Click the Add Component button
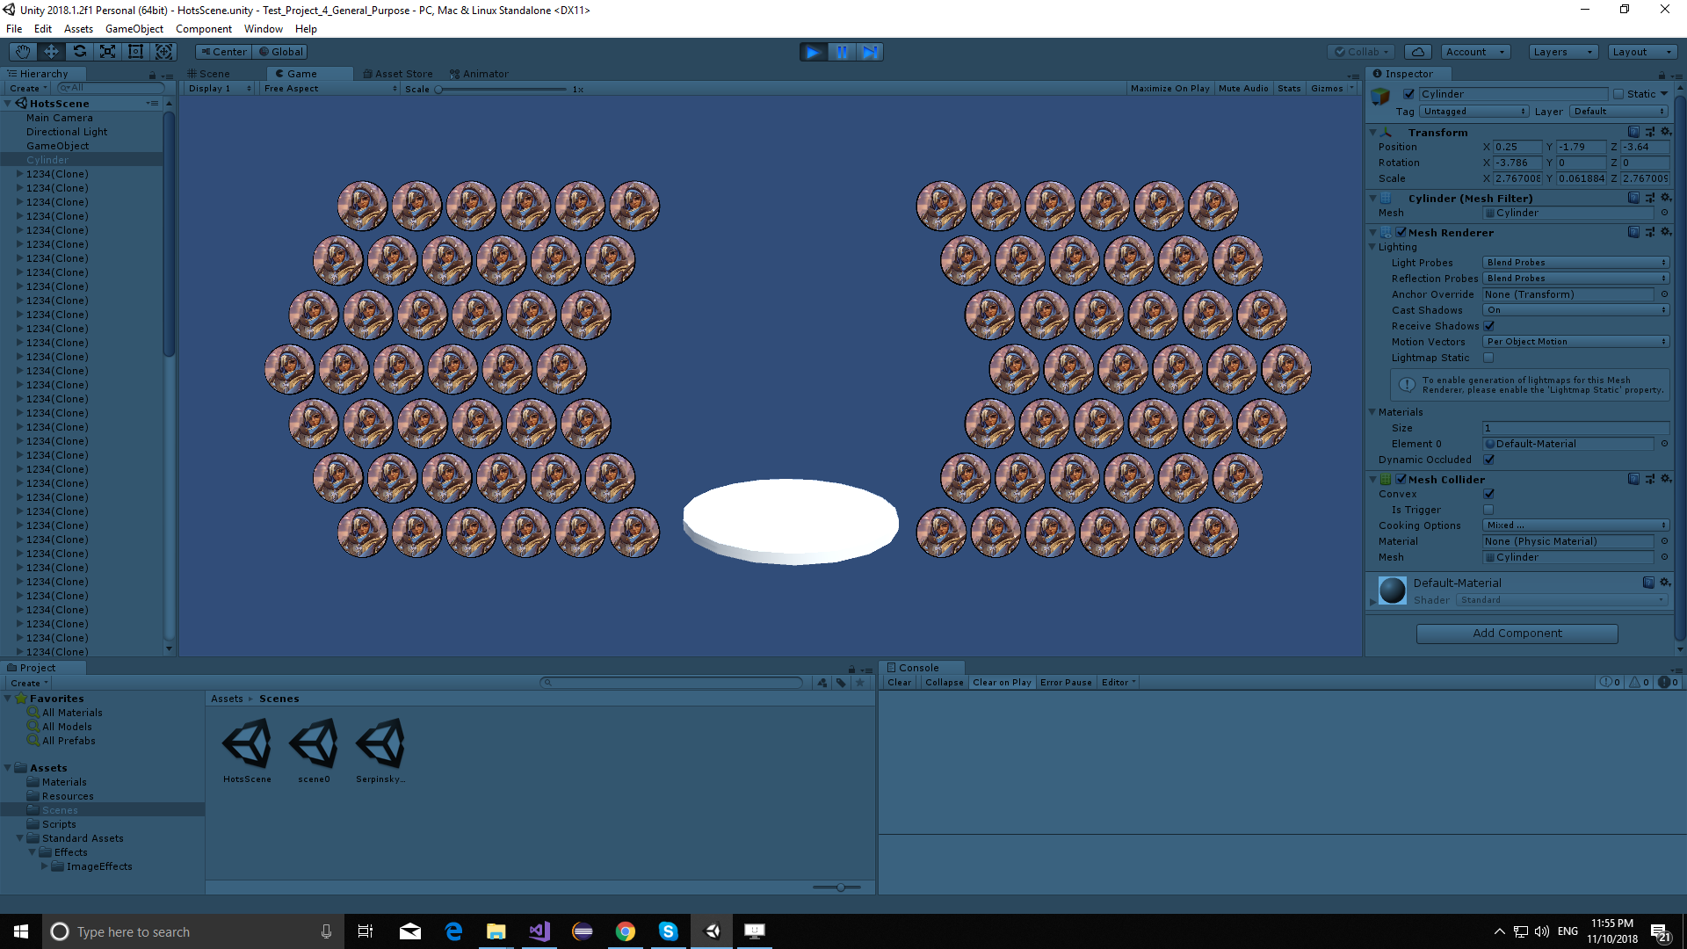Image resolution: width=1687 pixels, height=949 pixels. (1517, 634)
